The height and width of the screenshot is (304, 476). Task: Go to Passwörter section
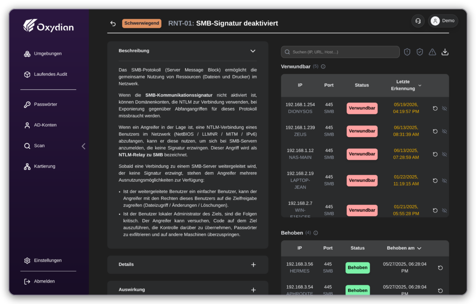point(40,104)
